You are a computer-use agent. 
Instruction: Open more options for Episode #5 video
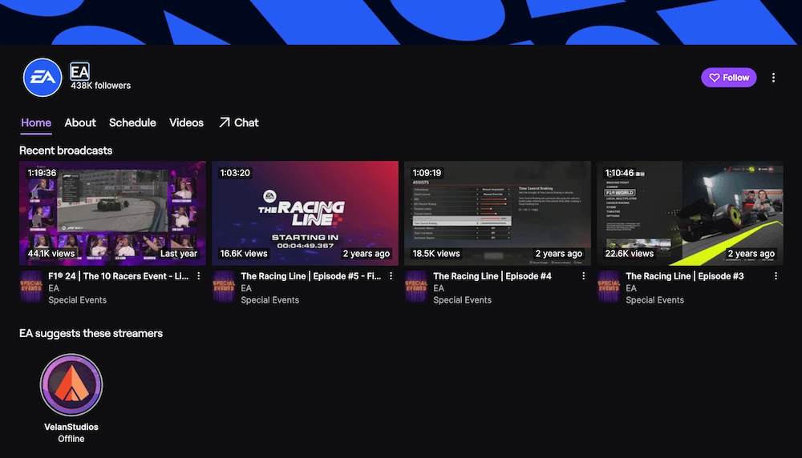[391, 275]
